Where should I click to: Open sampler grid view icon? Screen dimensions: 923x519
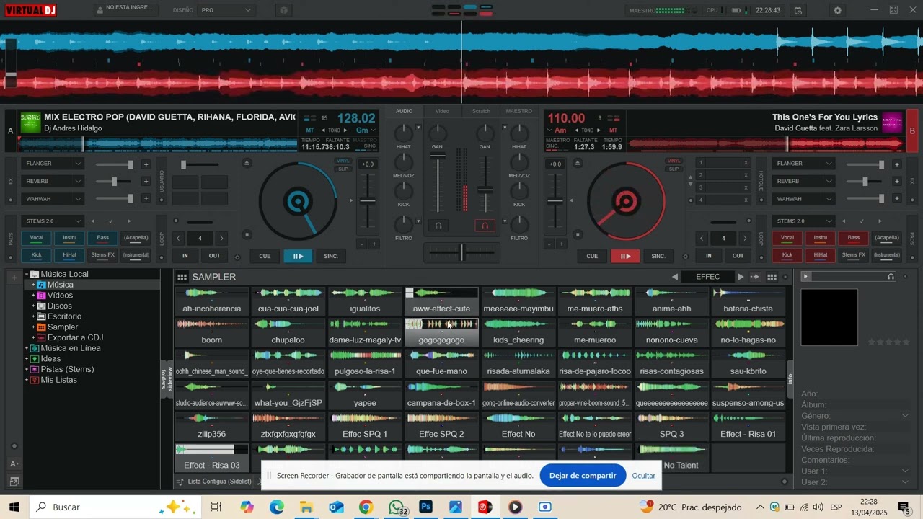pyautogui.click(x=772, y=277)
